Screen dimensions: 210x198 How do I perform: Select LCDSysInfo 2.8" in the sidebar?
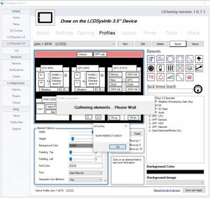(16, 37)
